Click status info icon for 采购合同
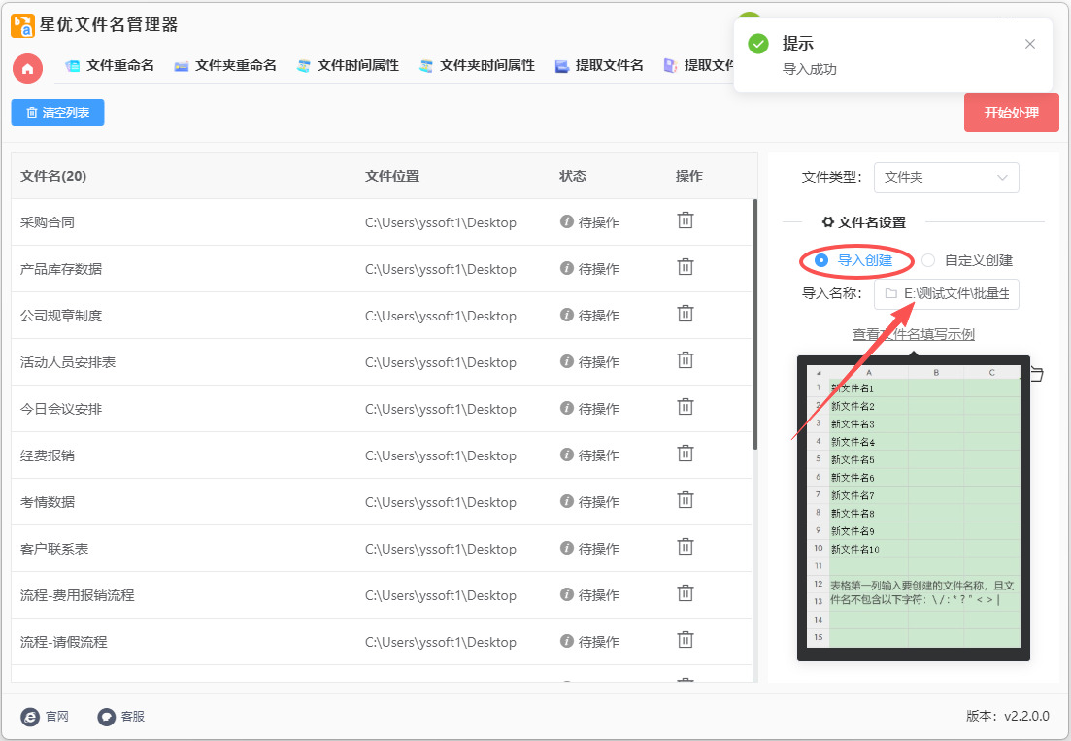1071x741 pixels. tap(566, 221)
